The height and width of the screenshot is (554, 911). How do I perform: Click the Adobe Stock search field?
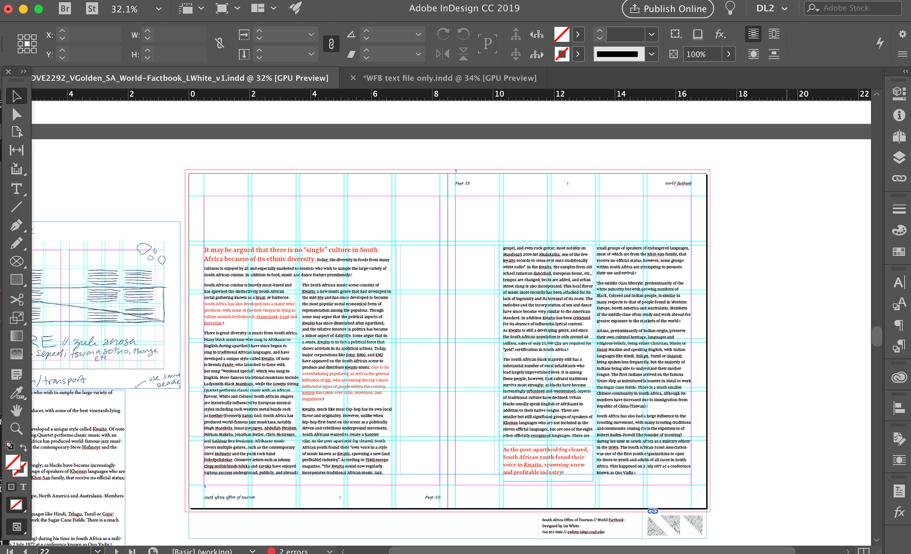click(853, 8)
